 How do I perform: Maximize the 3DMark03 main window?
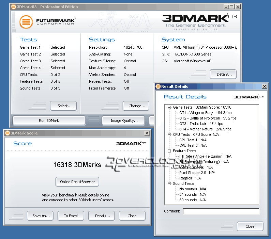point(231,7)
